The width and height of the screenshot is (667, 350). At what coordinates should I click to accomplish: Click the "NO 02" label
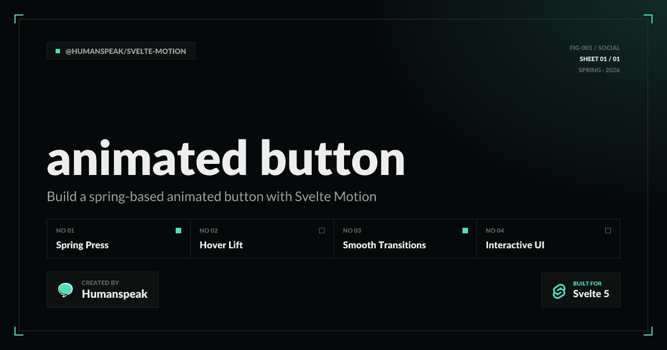coord(208,231)
